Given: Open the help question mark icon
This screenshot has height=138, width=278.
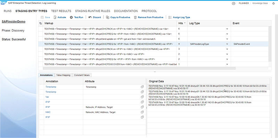Looking at the screenshot, I should point(234,3).
